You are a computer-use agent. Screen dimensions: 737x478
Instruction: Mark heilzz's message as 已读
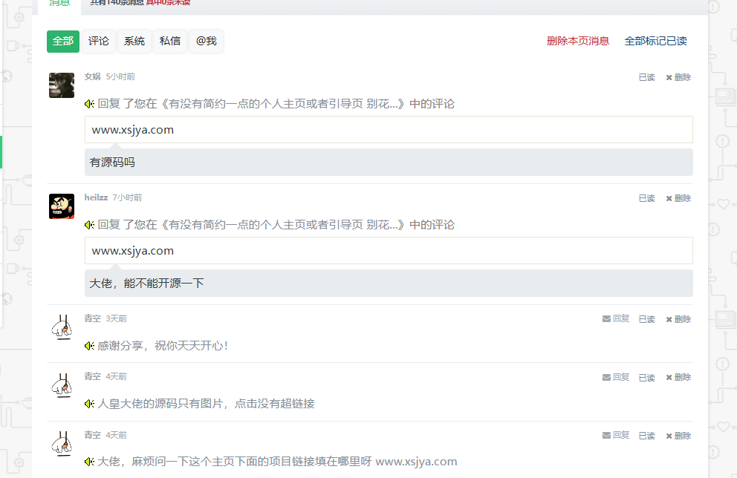646,197
